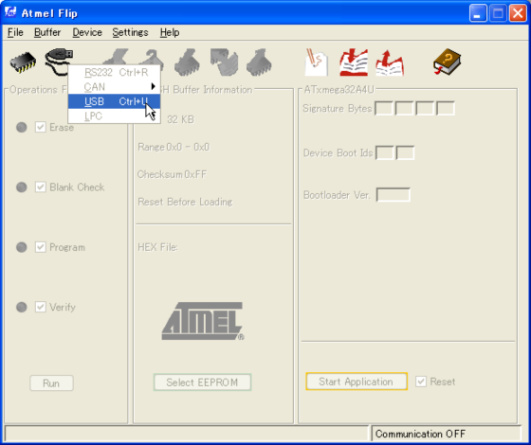The height and width of the screenshot is (445, 531).
Task: Click the Select EEPROM button
Action: click(x=202, y=383)
